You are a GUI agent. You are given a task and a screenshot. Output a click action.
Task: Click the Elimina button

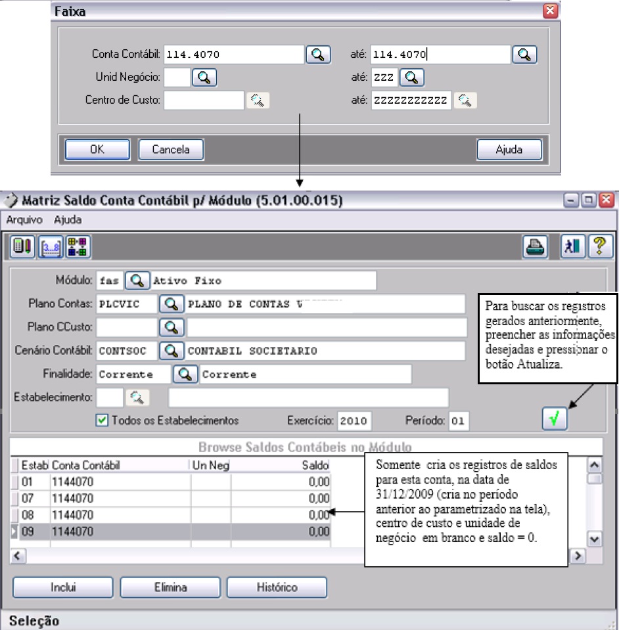[170, 587]
